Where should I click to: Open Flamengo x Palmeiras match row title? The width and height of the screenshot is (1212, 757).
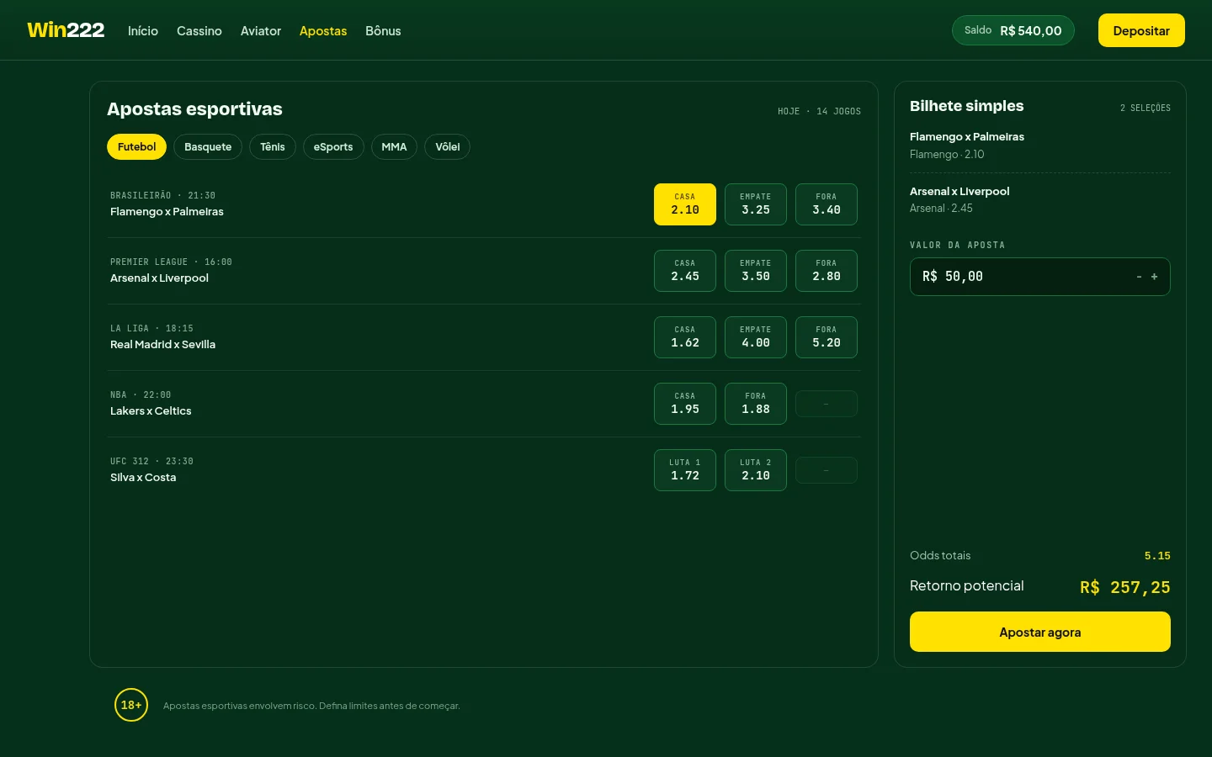click(x=167, y=212)
